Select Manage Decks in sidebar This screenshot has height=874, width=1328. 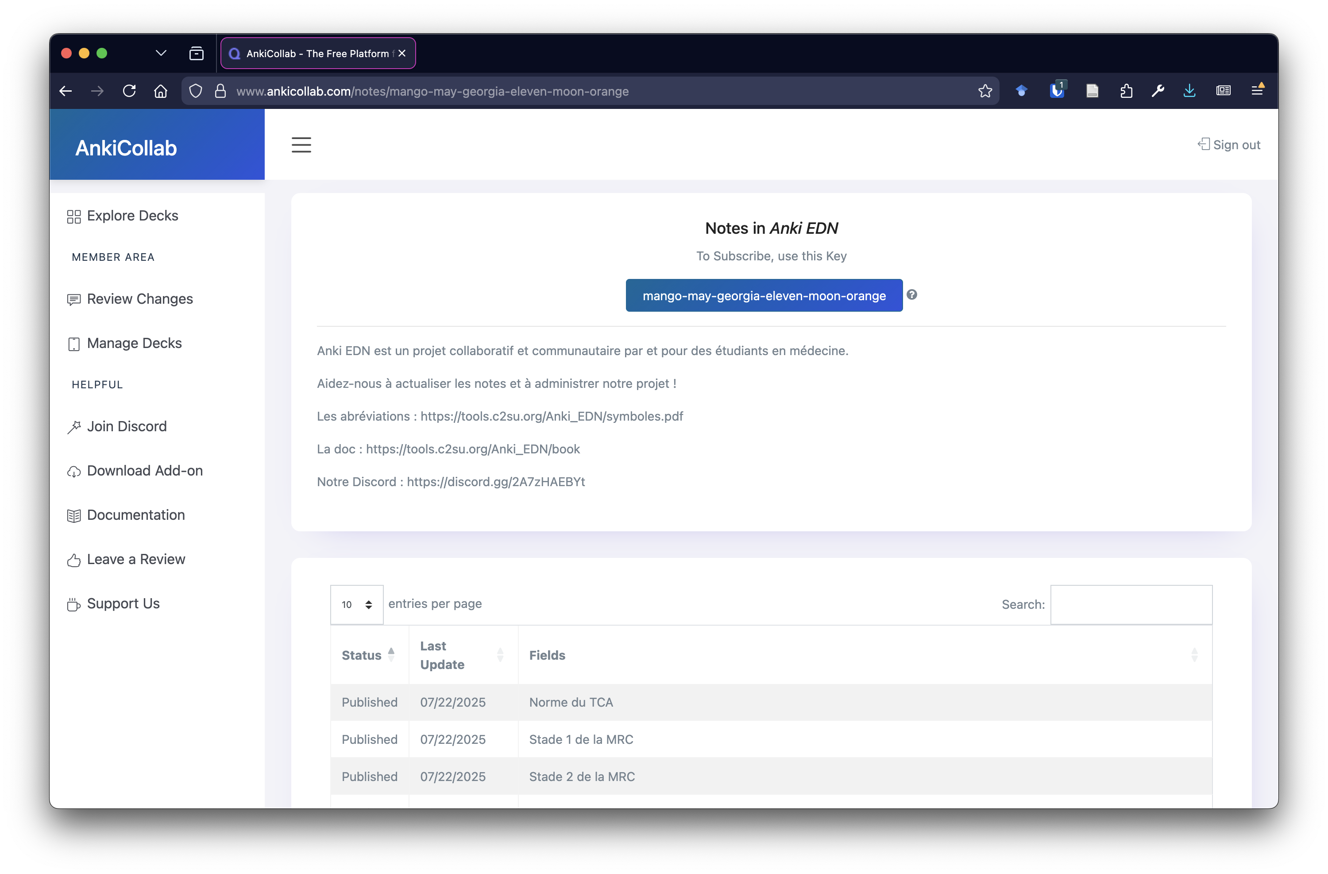coord(134,343)
